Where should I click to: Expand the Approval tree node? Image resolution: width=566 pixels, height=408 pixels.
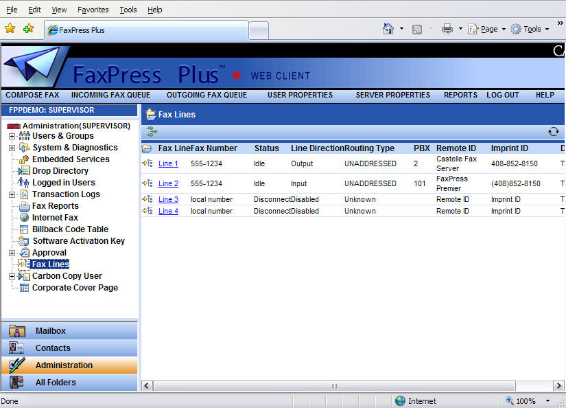[12, 253]
